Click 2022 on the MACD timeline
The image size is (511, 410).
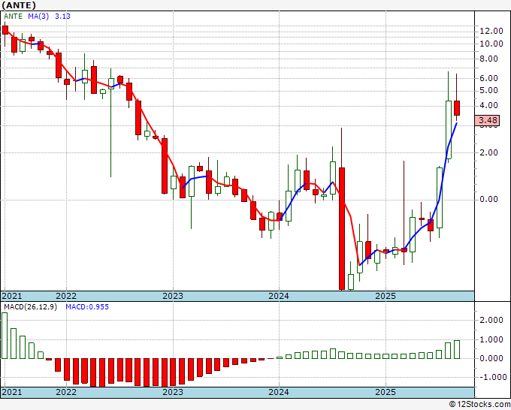point(66,392)
